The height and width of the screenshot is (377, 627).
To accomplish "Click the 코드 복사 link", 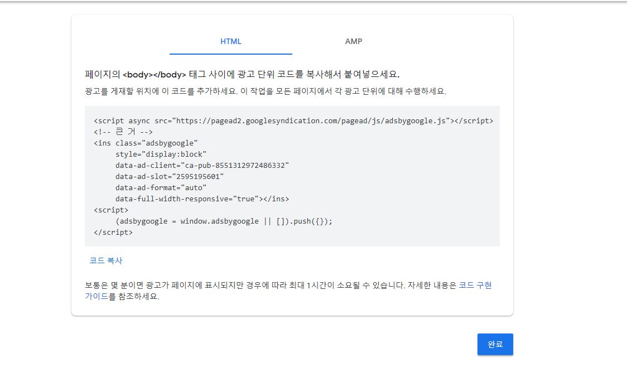I will [x=106, y=260].
